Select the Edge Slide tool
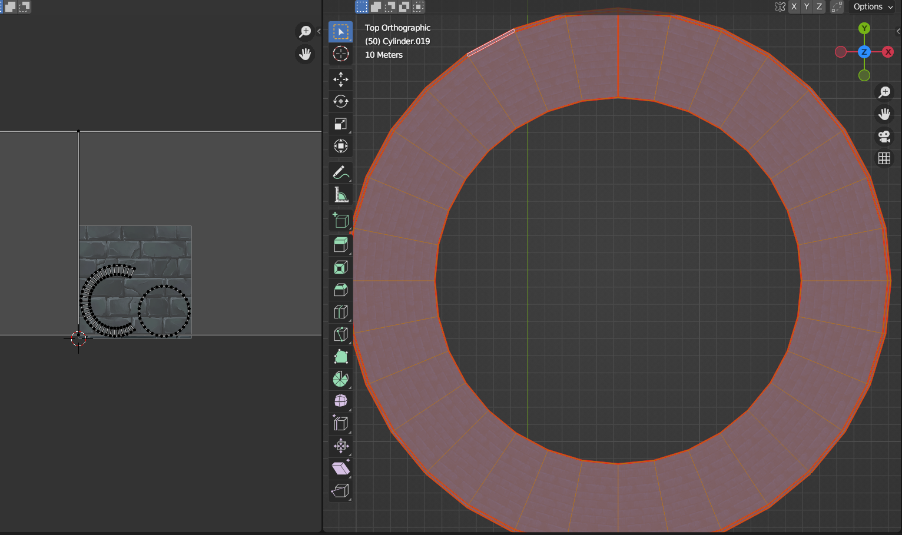 (340, 424)
